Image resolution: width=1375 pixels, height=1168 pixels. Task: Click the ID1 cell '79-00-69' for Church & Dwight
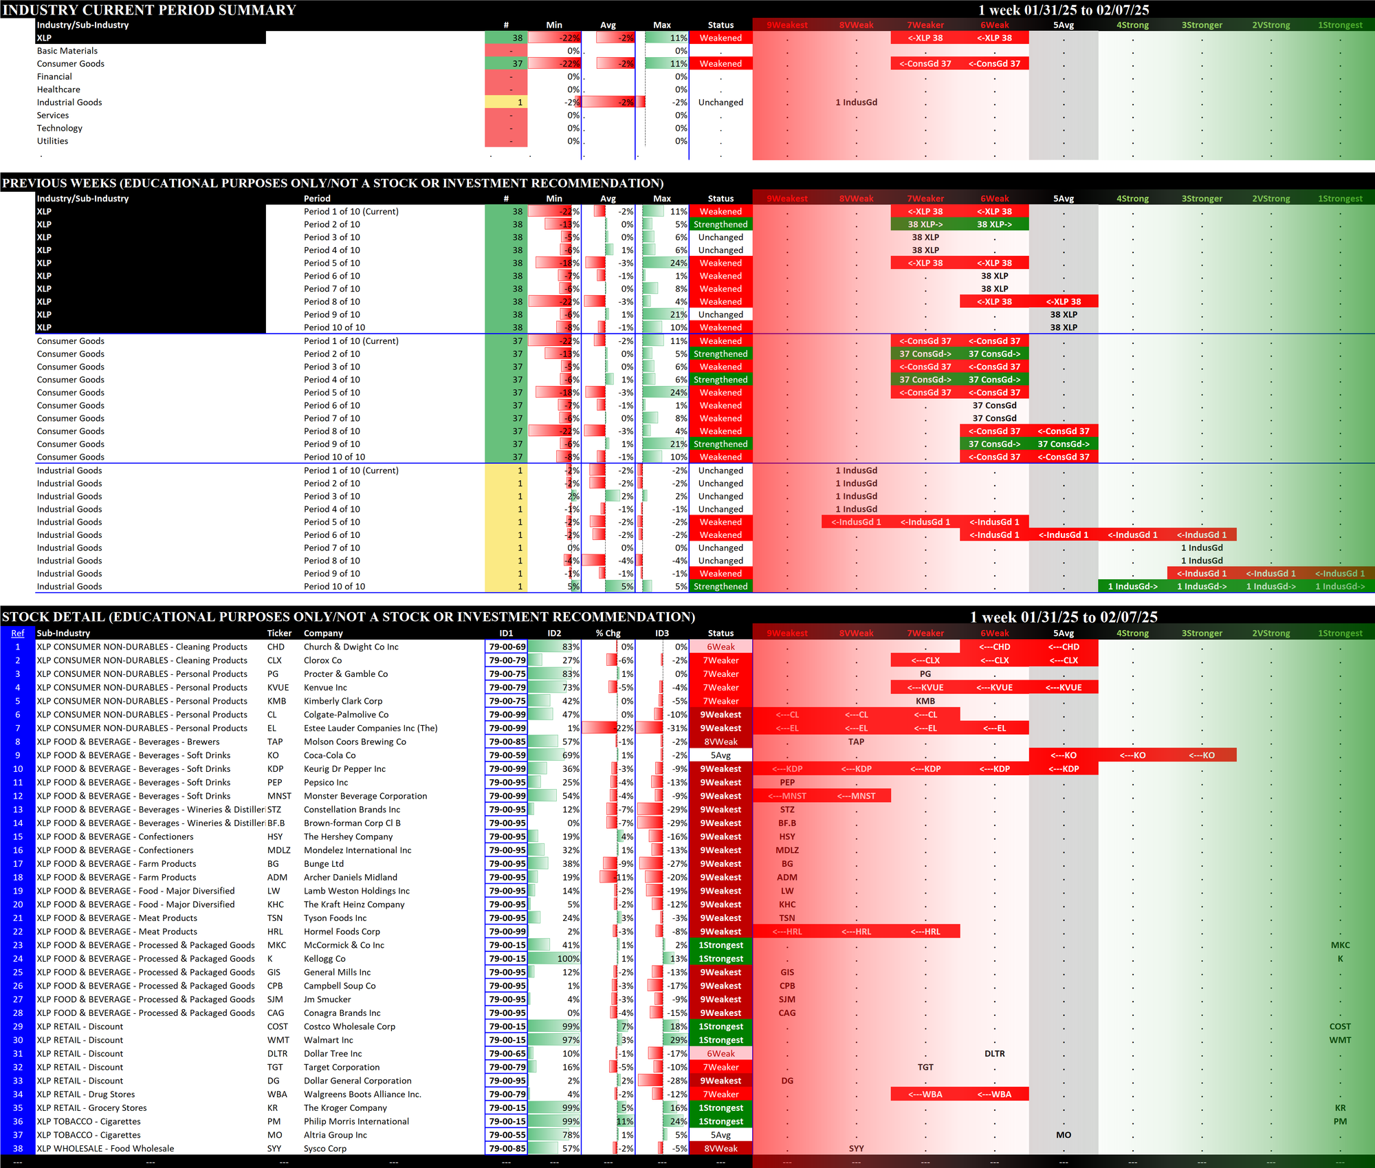pyautogui.click(x=507, y=647)
